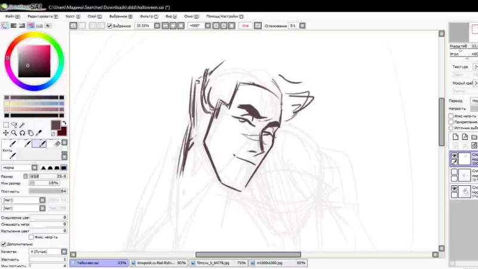Click the 'Плотность' density slider
The height and width of the screenshot is (269, 478).
click(47, 191)
